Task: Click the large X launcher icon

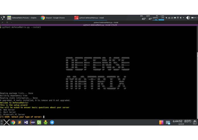Action: pos(7,122)
